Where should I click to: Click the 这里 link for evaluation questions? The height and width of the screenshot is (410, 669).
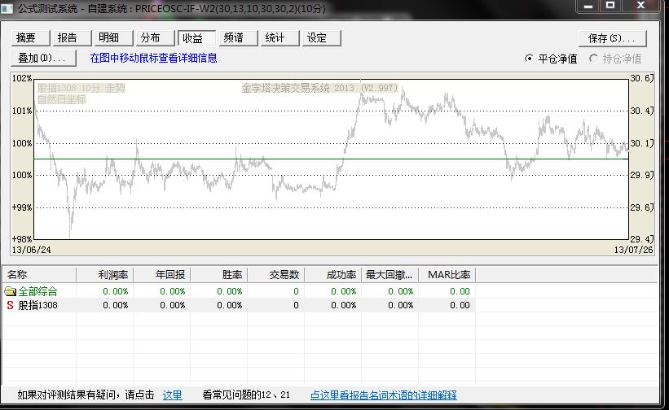172,395
